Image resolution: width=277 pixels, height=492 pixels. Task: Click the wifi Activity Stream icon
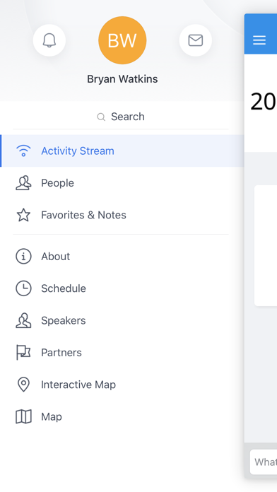[x=23, y=151]
